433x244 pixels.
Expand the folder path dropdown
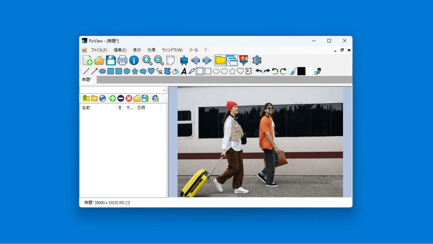[x=164, y=90]
